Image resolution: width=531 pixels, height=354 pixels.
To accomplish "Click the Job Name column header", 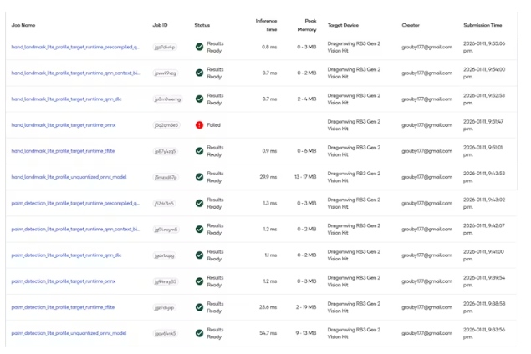I will [23, 25].
